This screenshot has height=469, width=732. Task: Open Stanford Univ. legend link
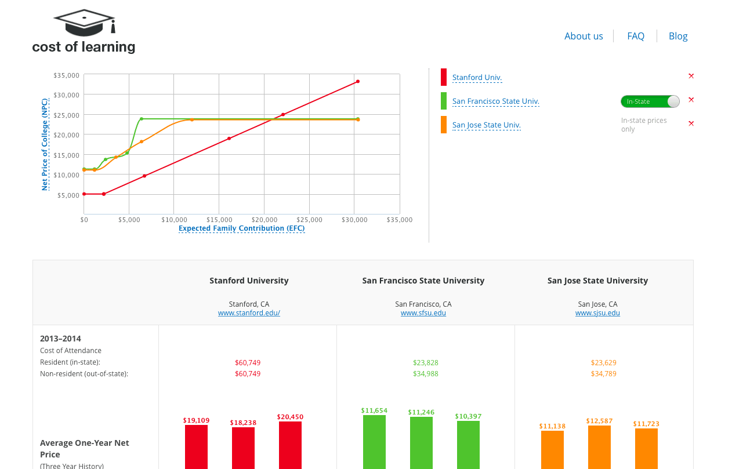pyautogui.click(x=477, y=78)
